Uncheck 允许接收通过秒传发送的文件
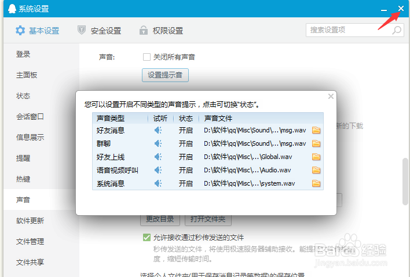The height and width of the screenshot is (277, 410). click(147, 237)
